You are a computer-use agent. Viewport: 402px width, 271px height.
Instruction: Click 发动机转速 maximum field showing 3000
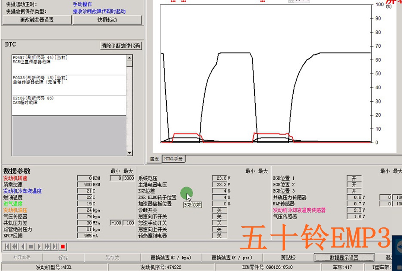pyautogui.click(x=129, y=178)
